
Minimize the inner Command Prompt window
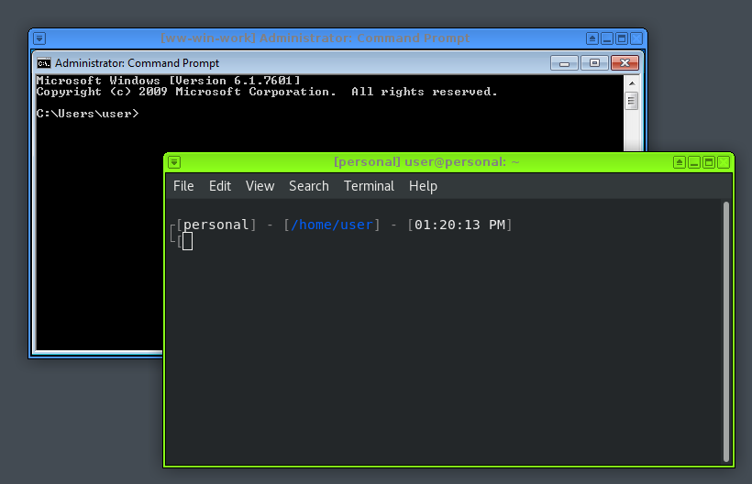pyautogui.click(x=565, y=63)
